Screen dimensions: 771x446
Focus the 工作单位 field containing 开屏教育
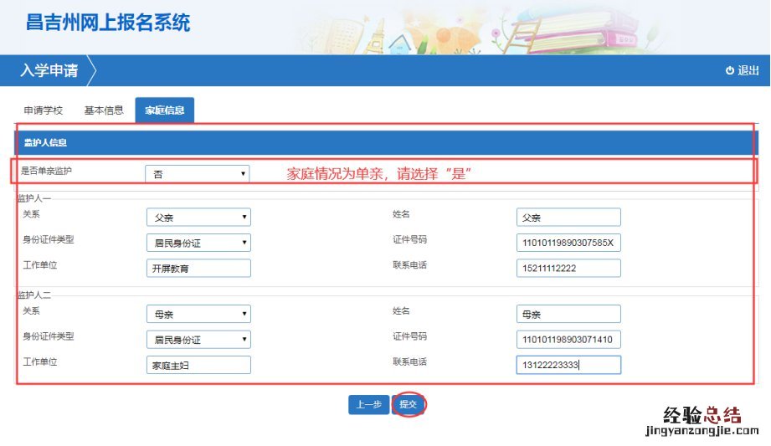click(x=198, y=268)
